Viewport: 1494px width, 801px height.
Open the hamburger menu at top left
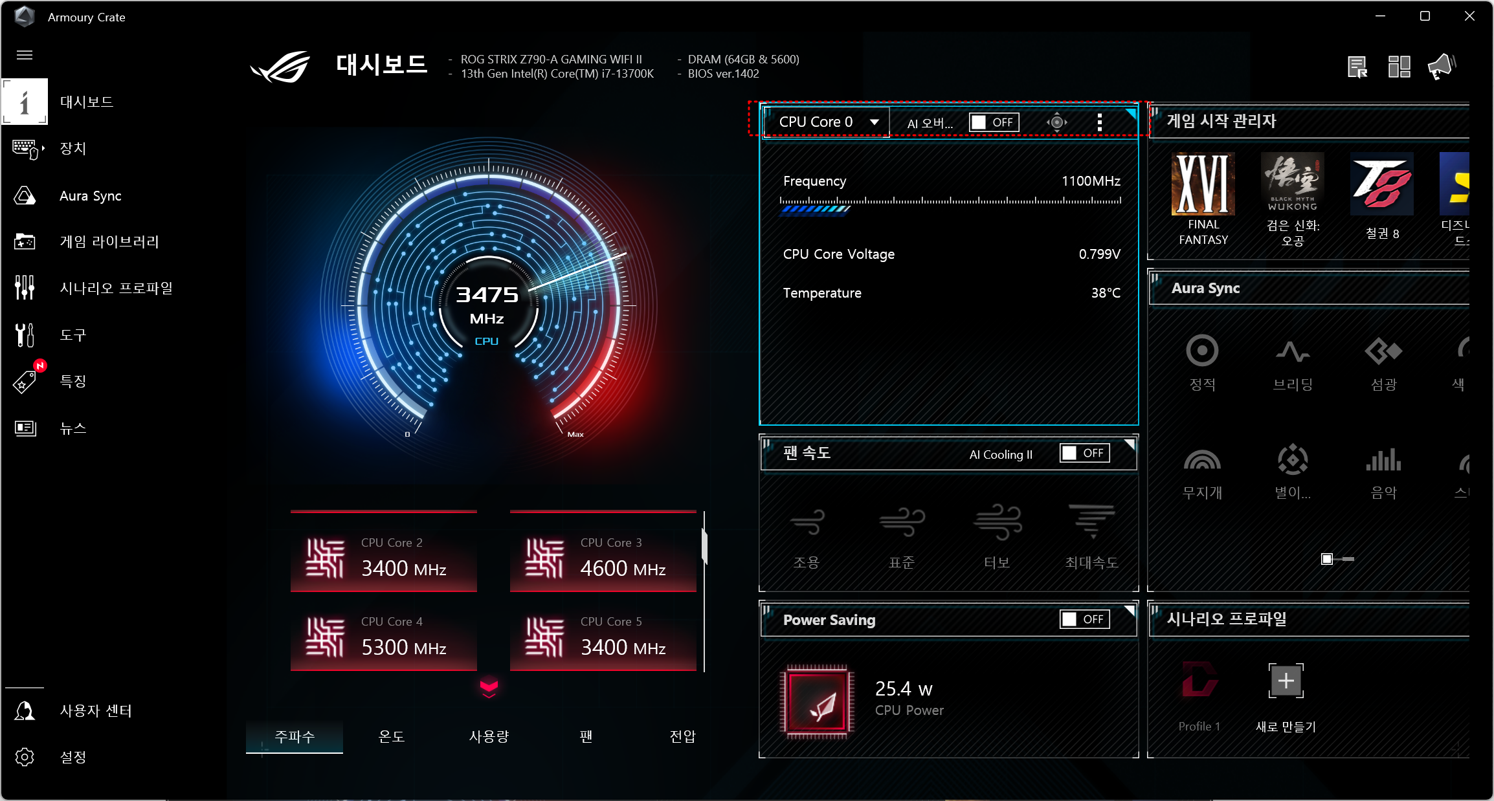(25, 55)
